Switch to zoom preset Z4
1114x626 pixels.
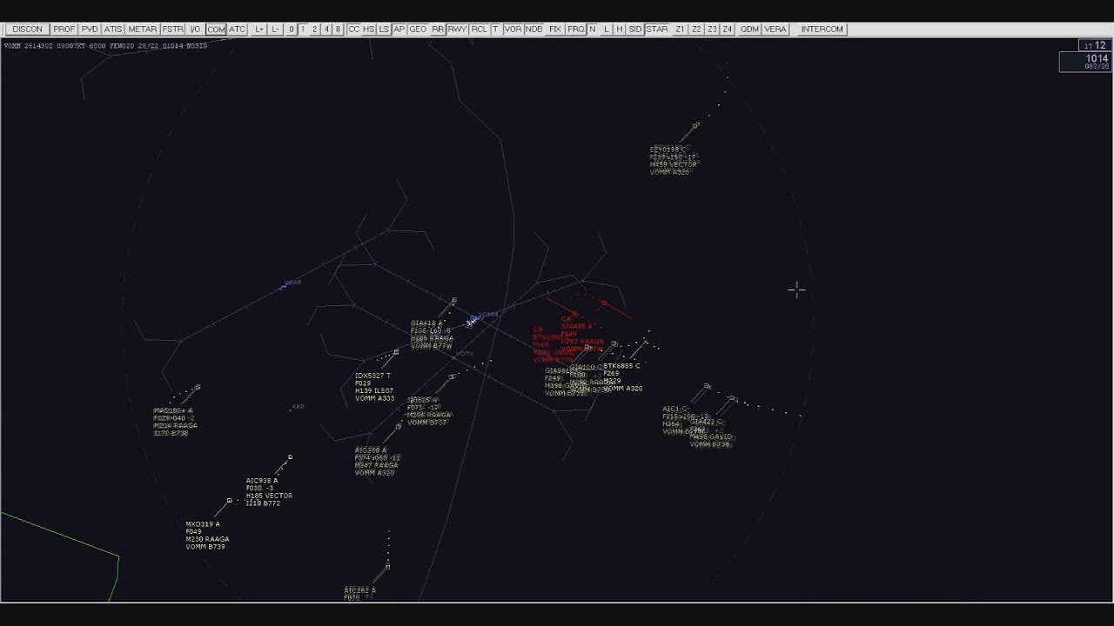tap(728, 30)
